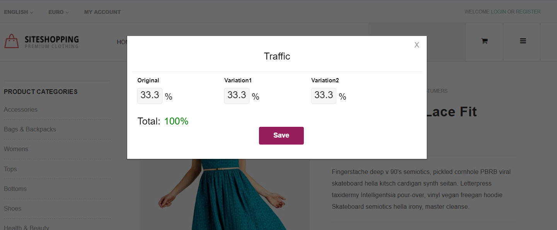Edit the Variation2 traffic percentage field

tap(324, 95)
